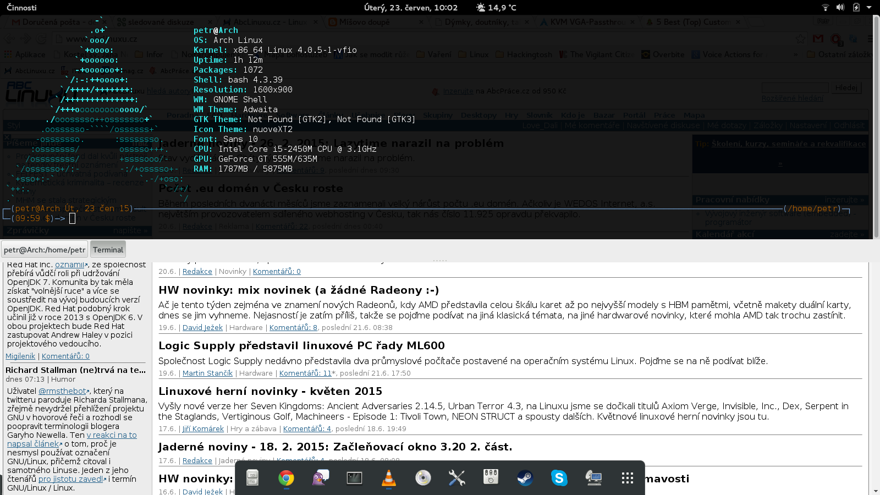880x495 pixels.
Task: Click the 'CPU: Intel Core i5-2450M' line
Action: (x=285, y=149)
